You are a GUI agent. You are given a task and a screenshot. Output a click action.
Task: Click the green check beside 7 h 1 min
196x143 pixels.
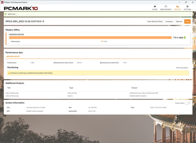pos(185,37)
